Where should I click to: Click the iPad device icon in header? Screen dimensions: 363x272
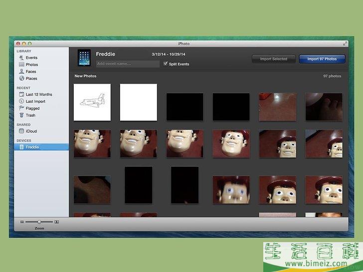coord(84,58)
